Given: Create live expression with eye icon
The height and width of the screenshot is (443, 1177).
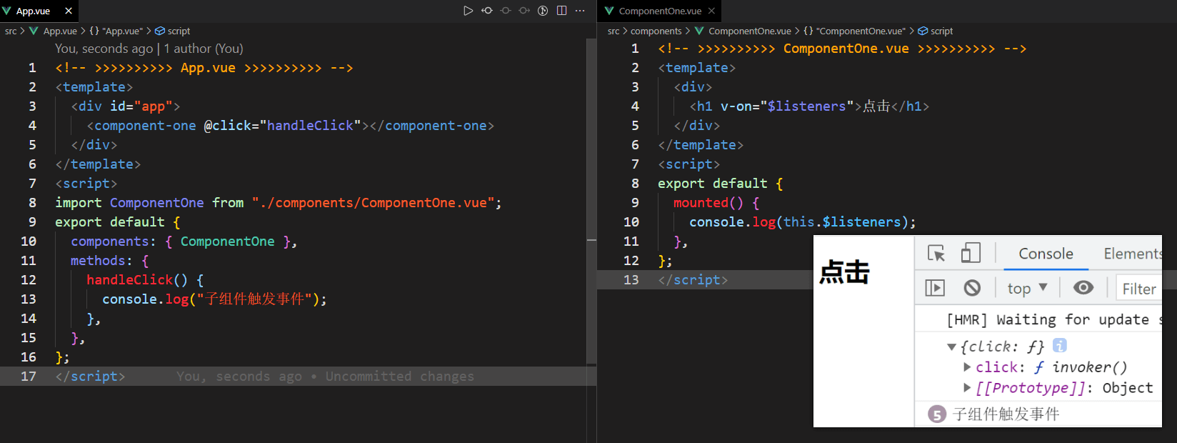Looking at the screenshot, I should coord(1083,287).
